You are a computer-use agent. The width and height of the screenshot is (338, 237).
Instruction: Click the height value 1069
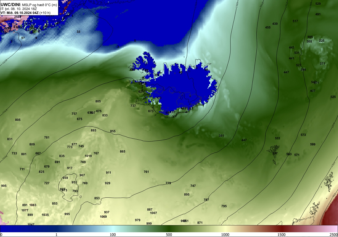point(103,217)
